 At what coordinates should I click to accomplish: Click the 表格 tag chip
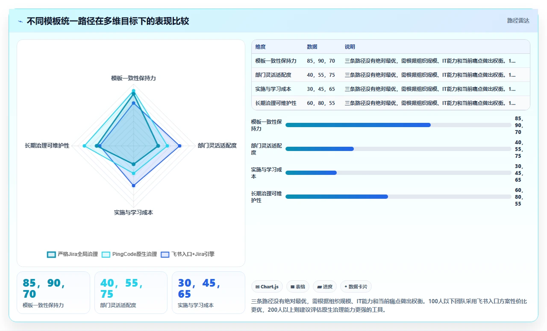[298, 287]
